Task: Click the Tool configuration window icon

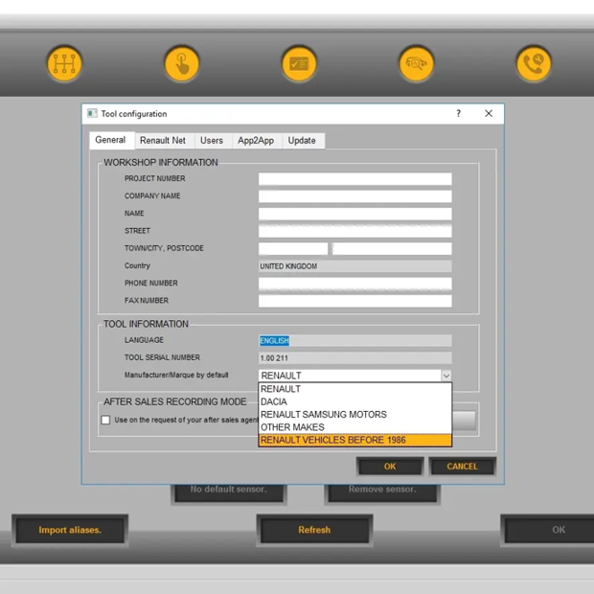Action: 92,113
